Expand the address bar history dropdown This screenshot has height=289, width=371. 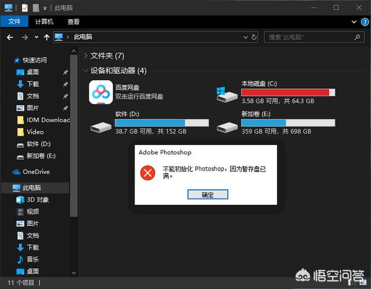tap(246, 37)
